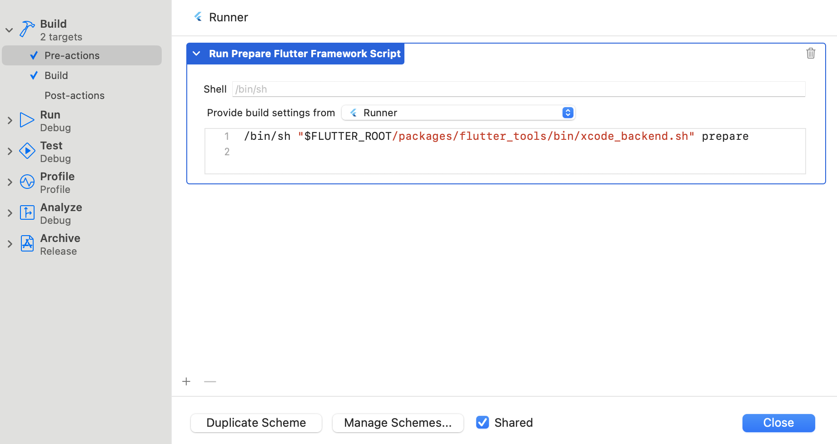This screenshot has height=444, width=837.
Task: Expand the Run Debug section
Action: tap(10, 120)
